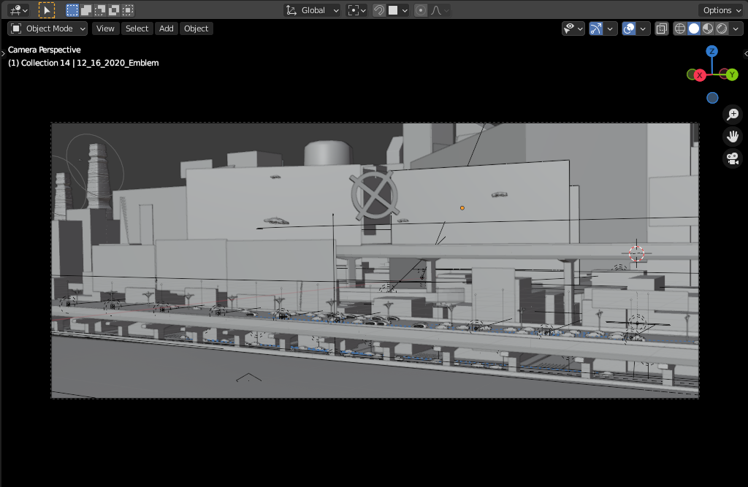Image resolution: width=748 pixels, height=487 pixels.
Task: Switch to material preview shading
Action: (708, 28)
